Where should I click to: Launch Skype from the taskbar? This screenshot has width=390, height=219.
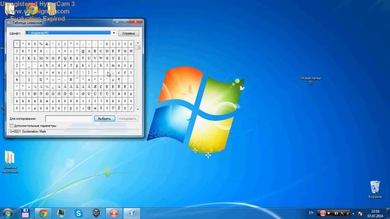79,213
